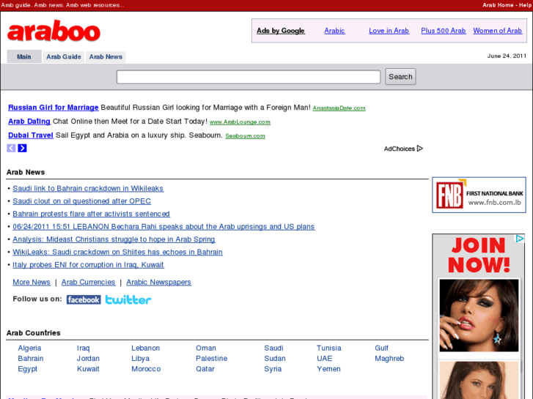The width and height of the screenshot is (533, 399).
Task: Open the Help link in header
Action: [525, 5]
